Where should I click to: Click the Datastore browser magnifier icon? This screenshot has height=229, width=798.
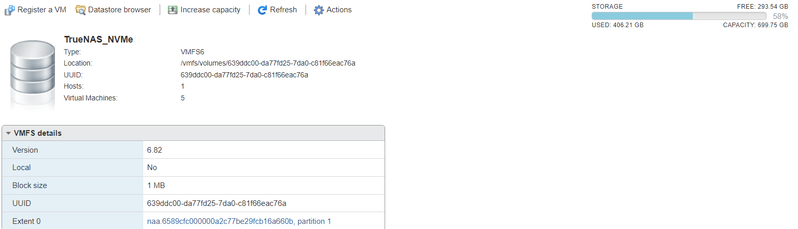(81, 10)
